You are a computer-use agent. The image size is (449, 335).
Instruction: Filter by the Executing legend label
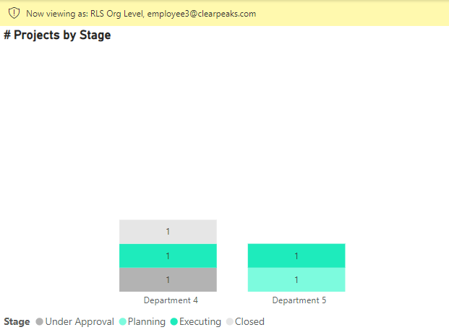click(200, 322)
